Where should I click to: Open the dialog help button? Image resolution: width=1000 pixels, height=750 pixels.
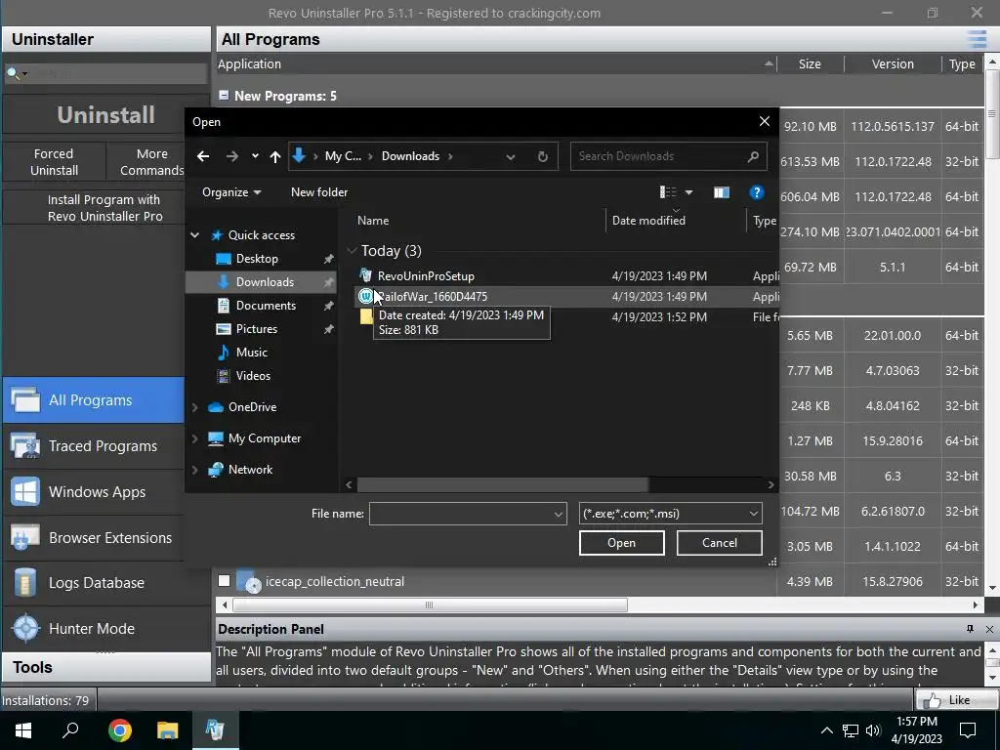(757, 192)
